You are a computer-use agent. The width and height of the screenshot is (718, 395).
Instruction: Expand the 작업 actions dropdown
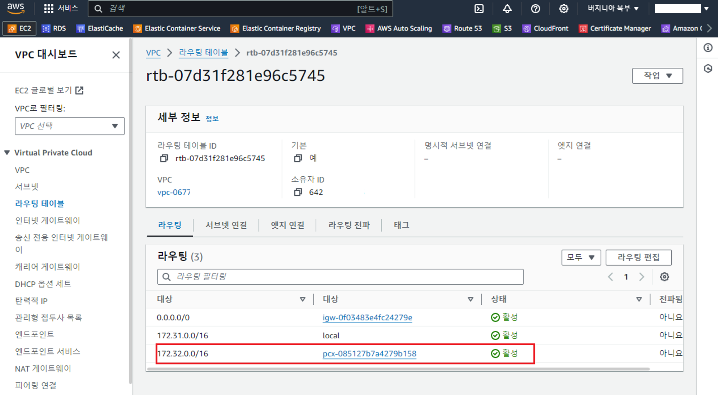click(x=657, y=76)
